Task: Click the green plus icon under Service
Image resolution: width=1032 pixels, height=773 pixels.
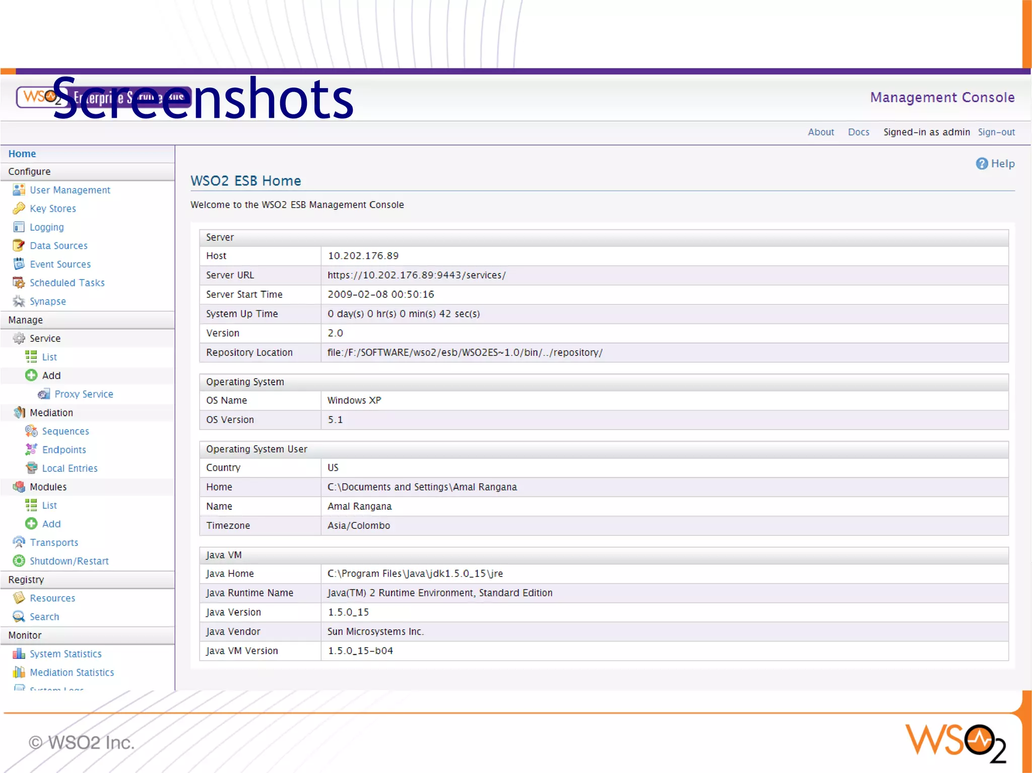Action: tap(31, 376)
